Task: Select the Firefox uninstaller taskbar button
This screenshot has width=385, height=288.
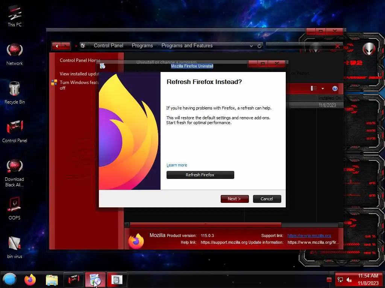Action: (x=95, y=279)
